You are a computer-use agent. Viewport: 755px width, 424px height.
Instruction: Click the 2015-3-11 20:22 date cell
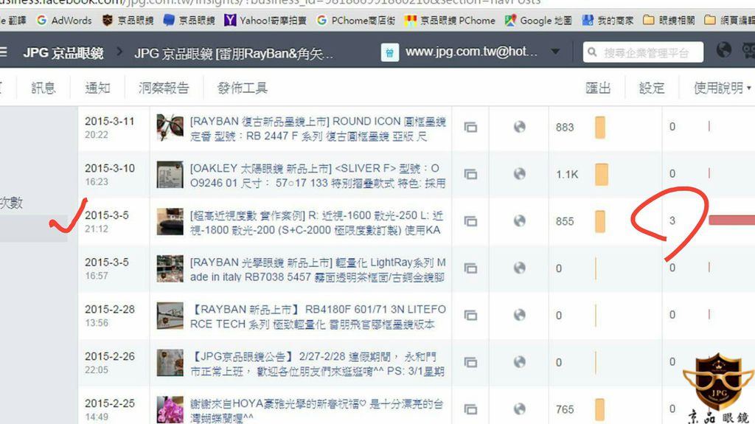110,128
